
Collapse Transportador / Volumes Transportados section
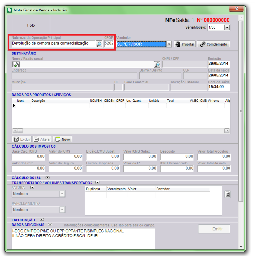coord(97,183)
